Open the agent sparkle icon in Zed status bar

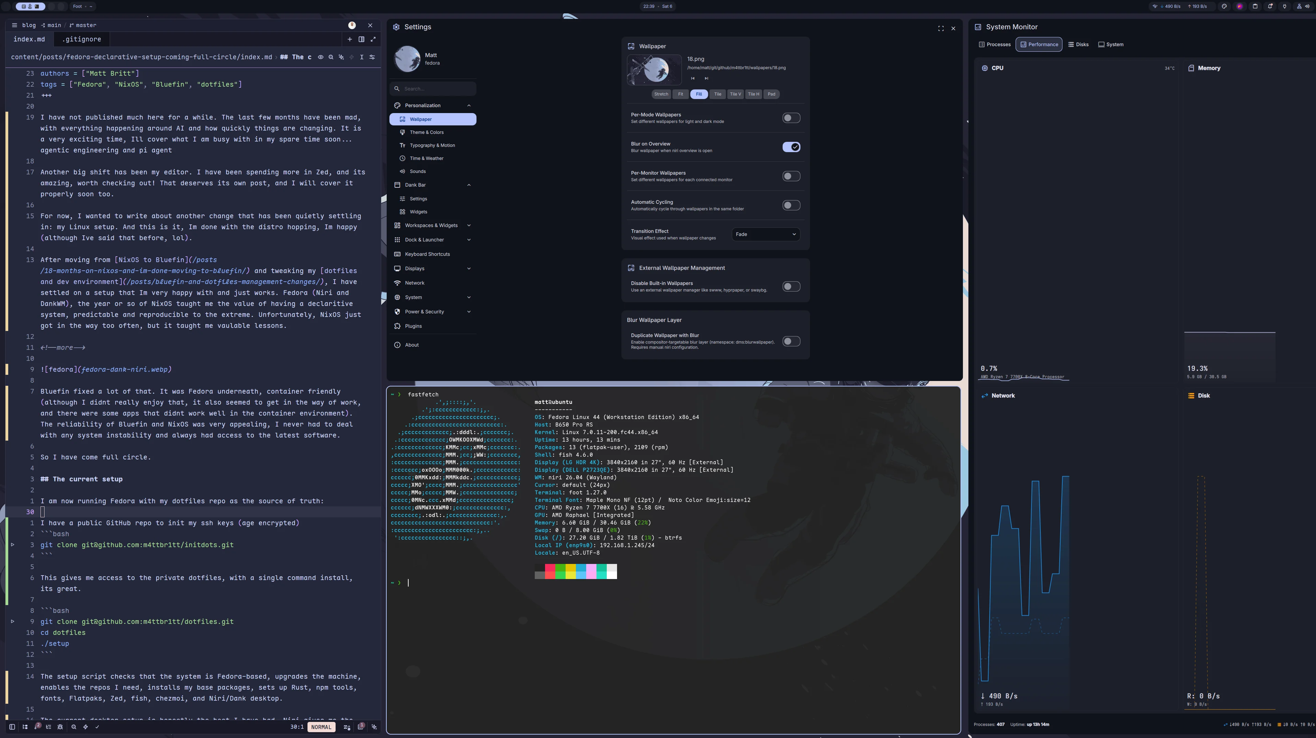(x=374, y=727)
